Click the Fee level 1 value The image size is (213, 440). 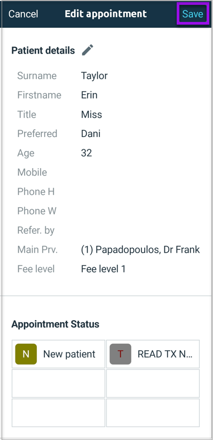pyautogui.click(x=103, y=269)
